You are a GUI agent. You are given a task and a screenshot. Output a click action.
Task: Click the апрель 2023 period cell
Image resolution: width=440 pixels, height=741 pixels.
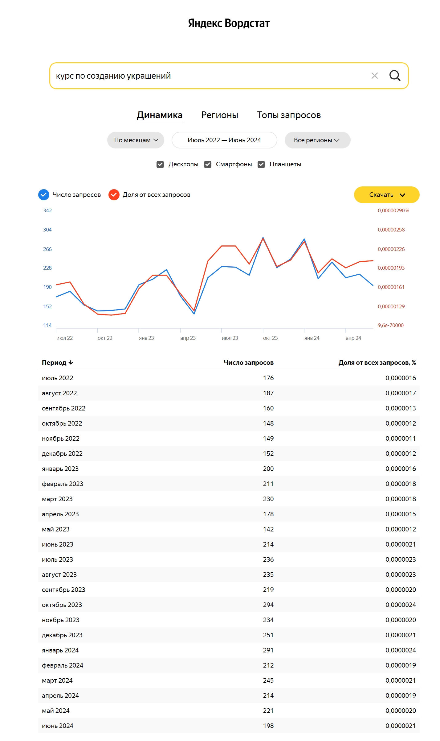pyautogui.click(x=60, y=514)
